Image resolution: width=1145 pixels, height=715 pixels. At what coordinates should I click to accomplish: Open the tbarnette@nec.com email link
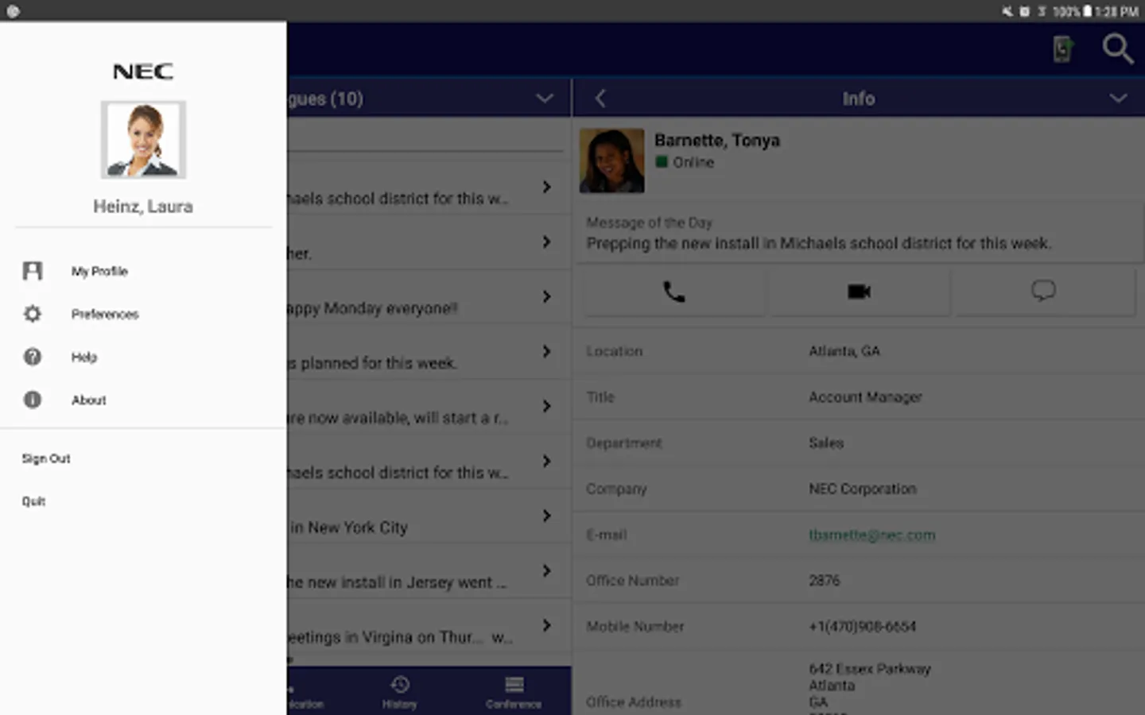coord(871,535)
